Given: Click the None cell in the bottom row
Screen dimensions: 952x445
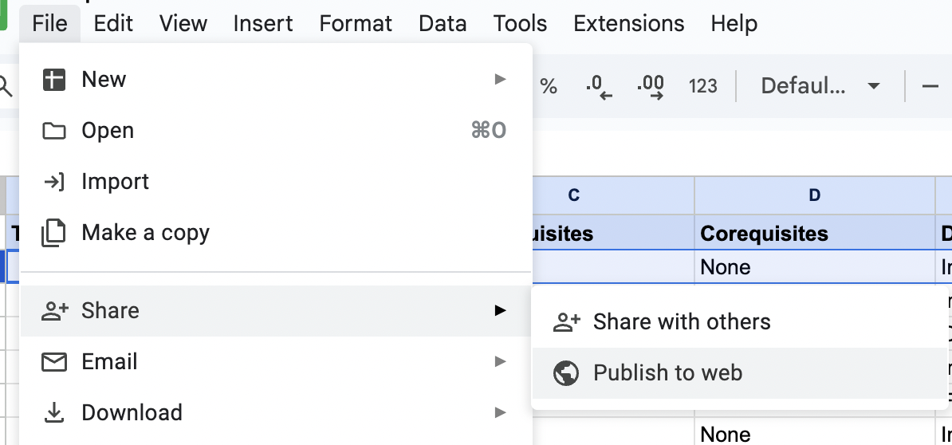Looking at the screenshot, I should coord(815,434).
